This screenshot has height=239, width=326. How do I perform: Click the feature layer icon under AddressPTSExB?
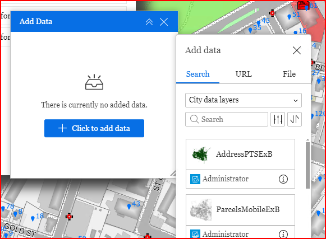[x=195, y=179]
